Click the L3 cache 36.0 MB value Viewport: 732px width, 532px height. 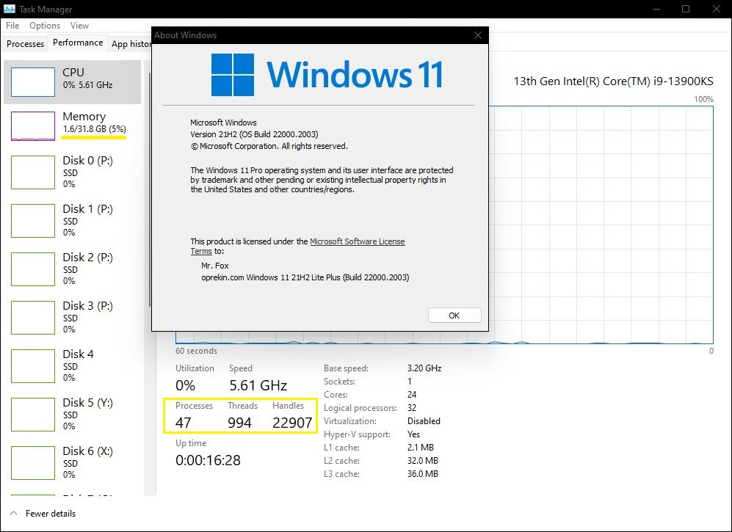point(423,474)
